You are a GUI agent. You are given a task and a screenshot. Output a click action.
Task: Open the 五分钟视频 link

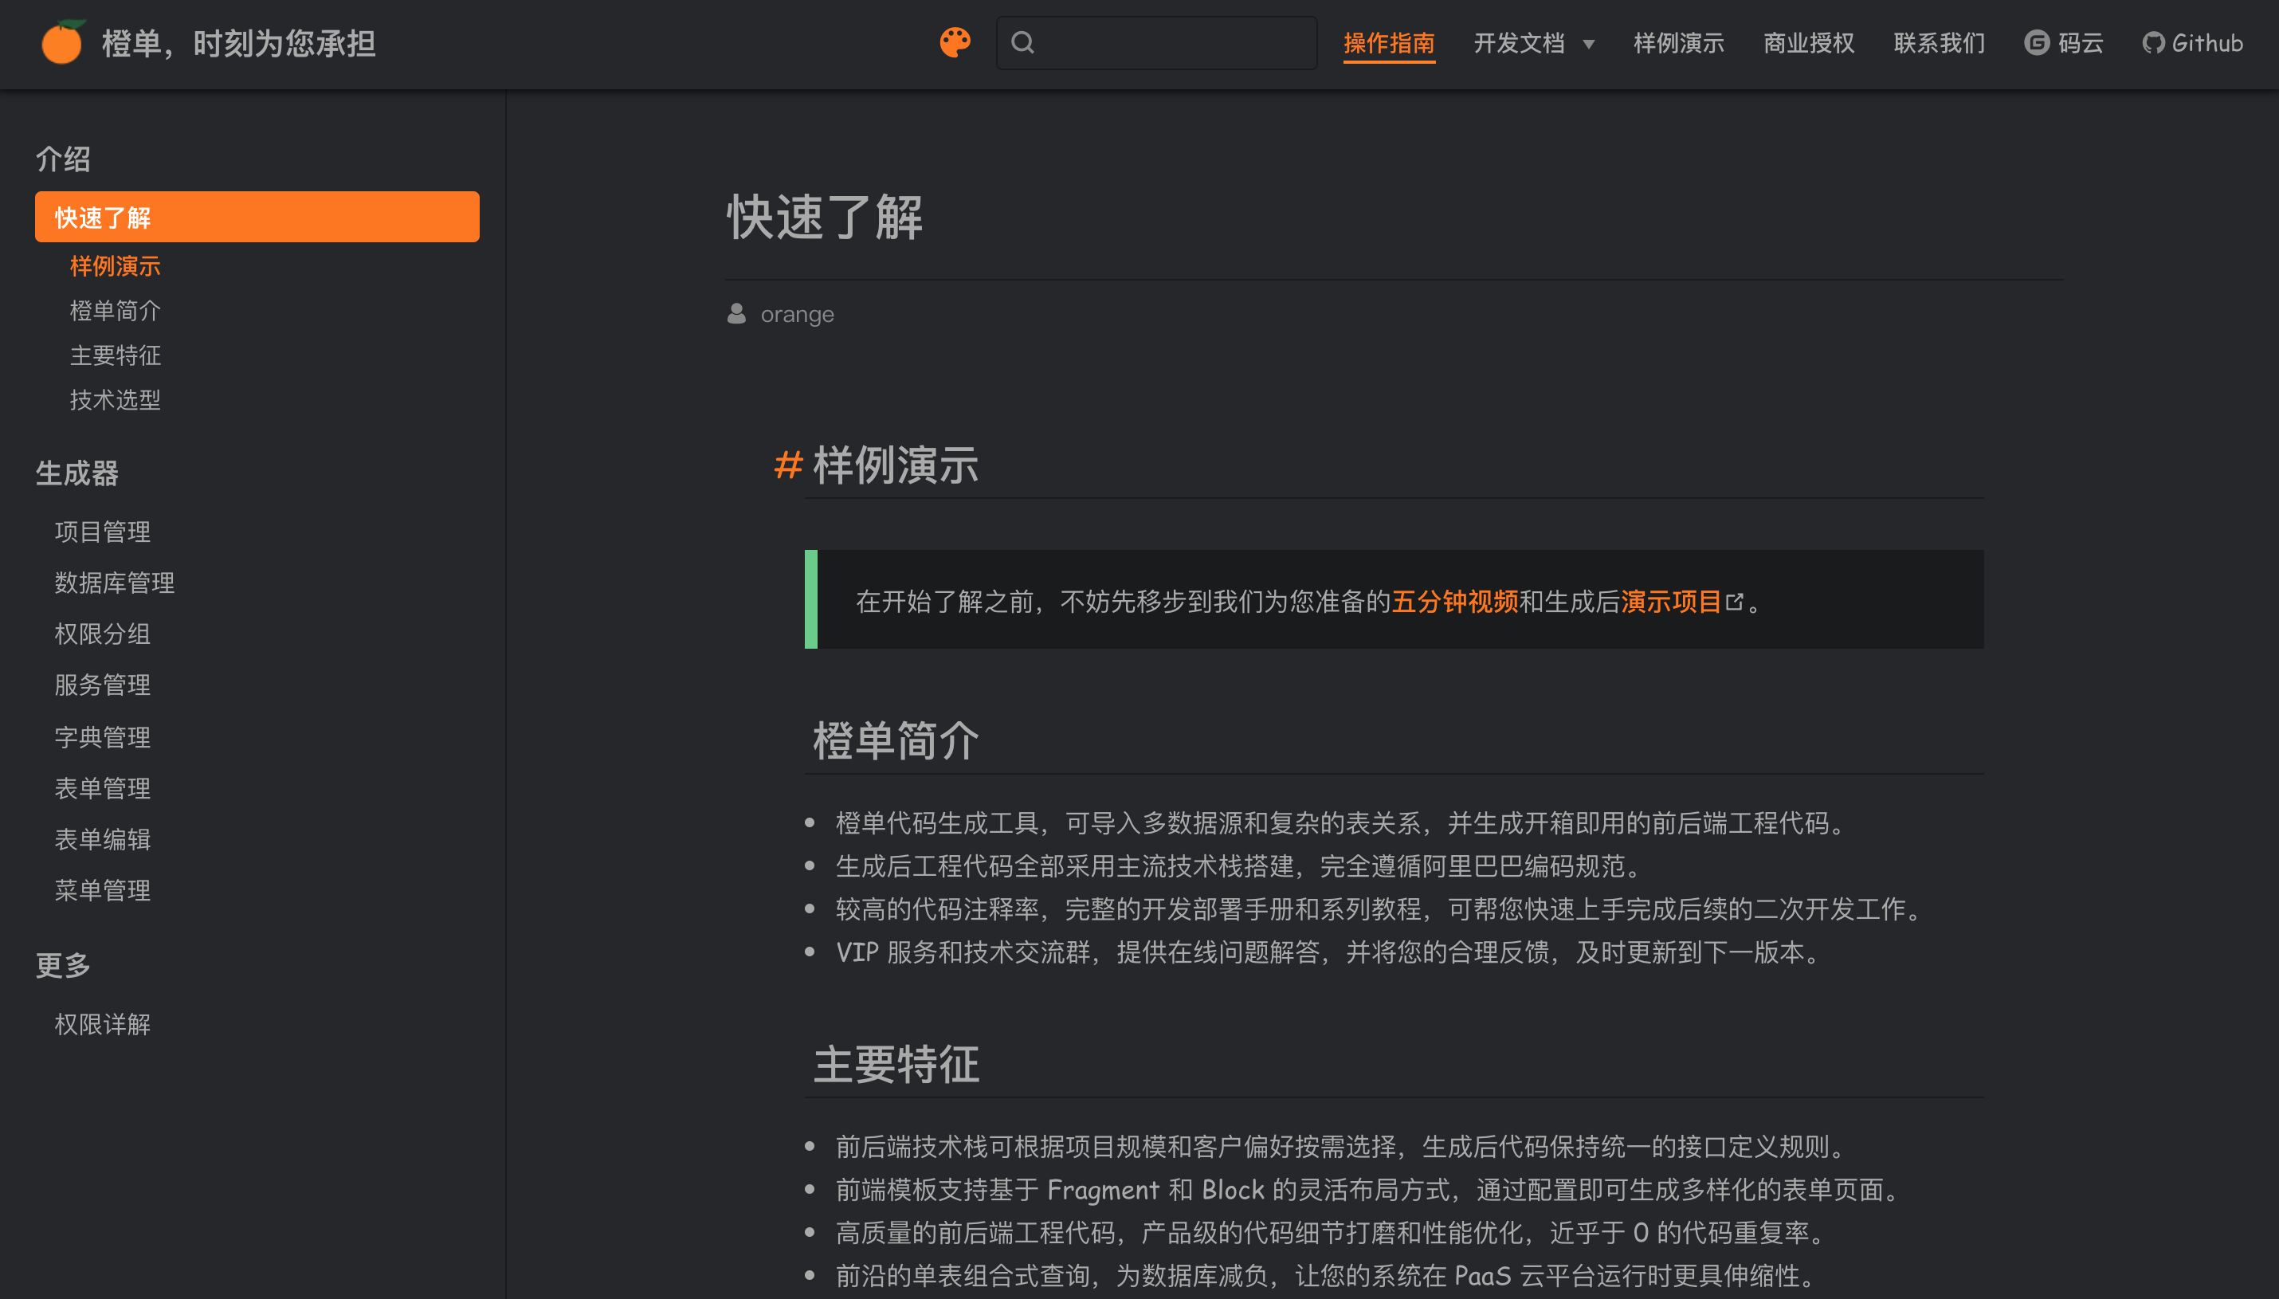click(x=1455, y=602)
